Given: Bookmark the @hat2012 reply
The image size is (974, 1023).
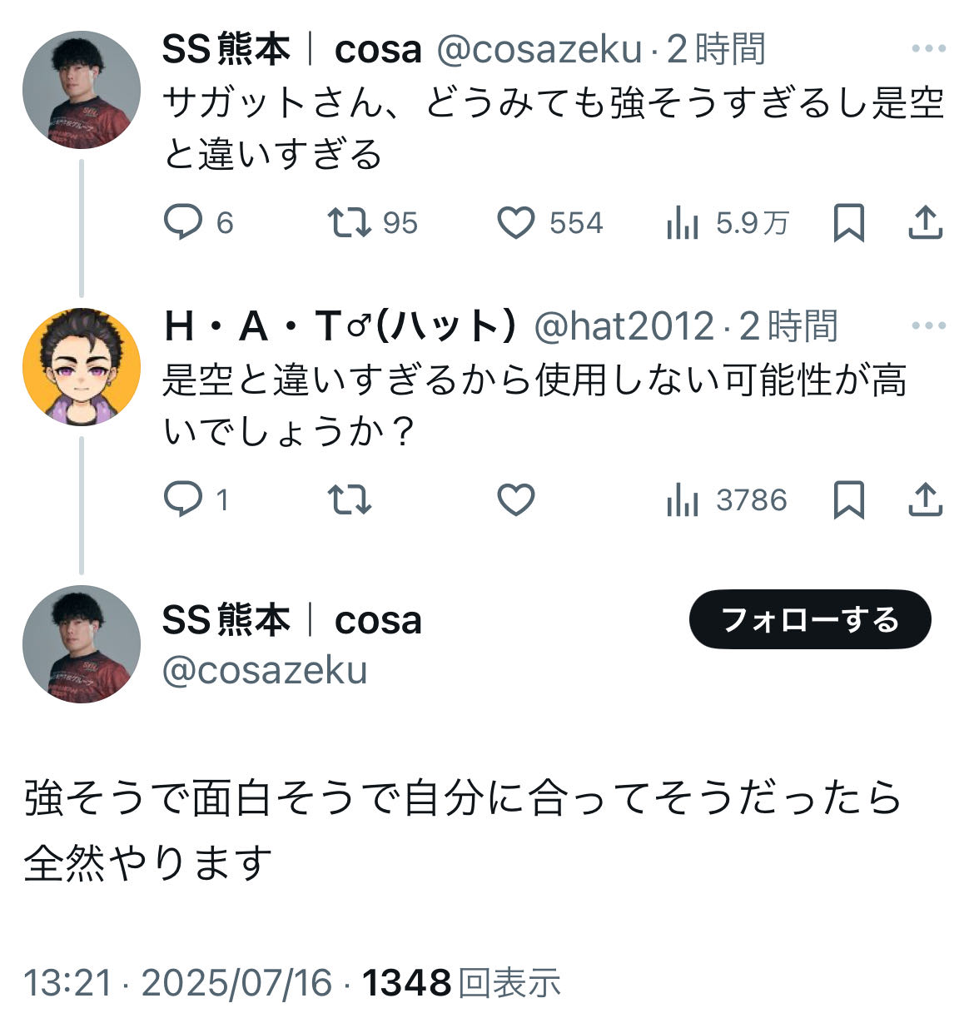Looking at the screenshot, I should [848, 499].
